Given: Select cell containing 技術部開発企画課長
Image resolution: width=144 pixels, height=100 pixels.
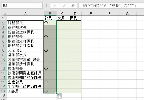Looking at the screenshot, I should (25, 73).
